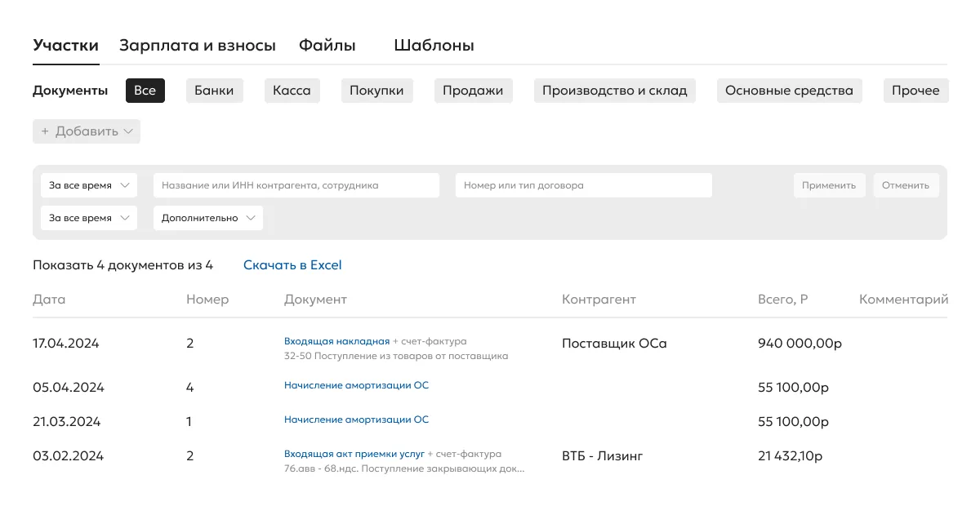Open Входящая накладная document link
Image resolution: width=980 pixels, height=506 pixels.
click(336, 341)
